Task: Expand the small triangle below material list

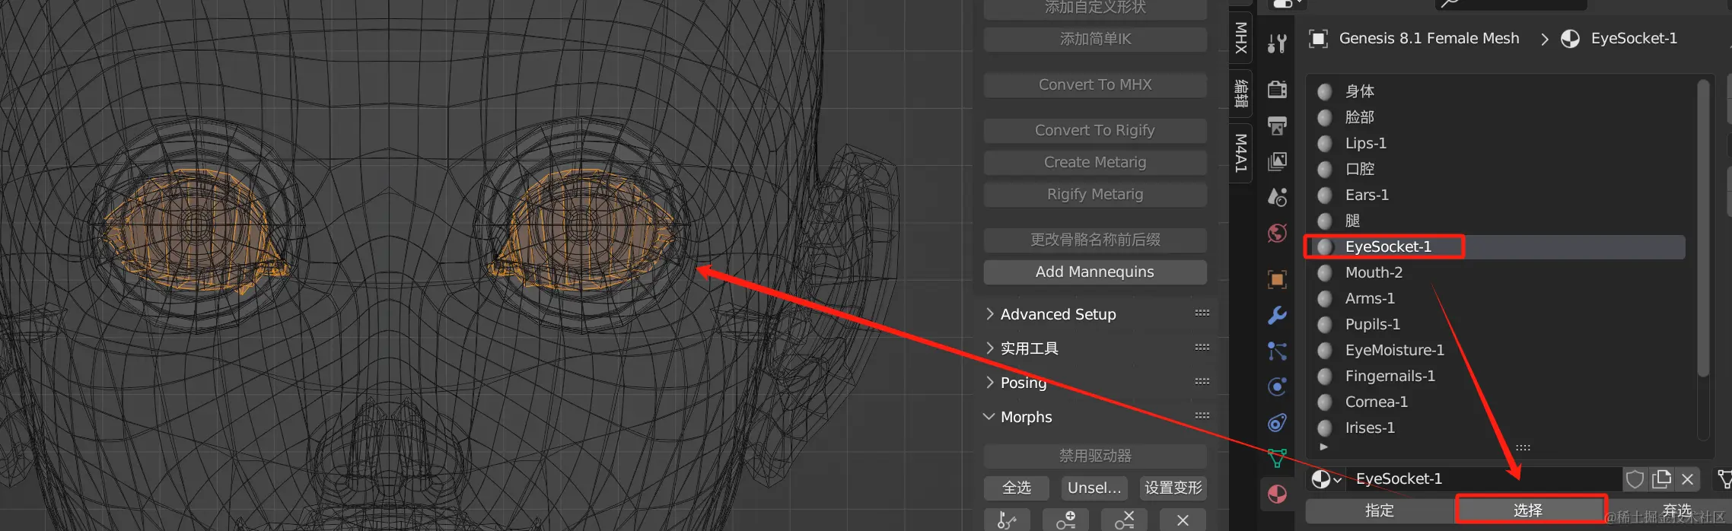Action: coord(1323,447)
